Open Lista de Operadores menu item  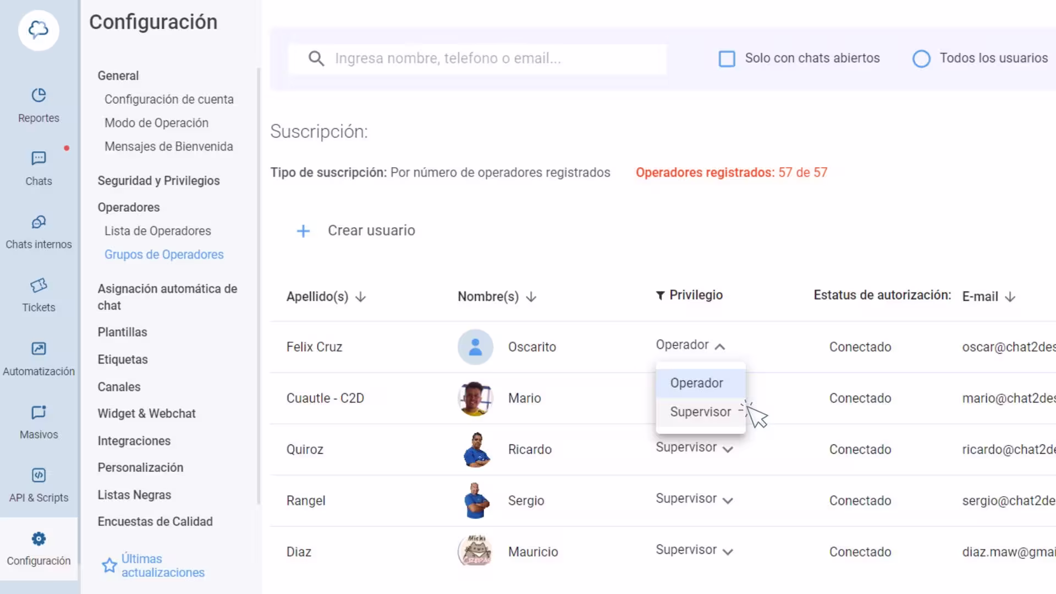click(x=157, y=231)
